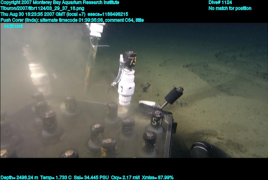Click the Temp= 1.733 C reading
Viewport: 268px width, 180px height.
pyautogui.click(x=56, y=177)
